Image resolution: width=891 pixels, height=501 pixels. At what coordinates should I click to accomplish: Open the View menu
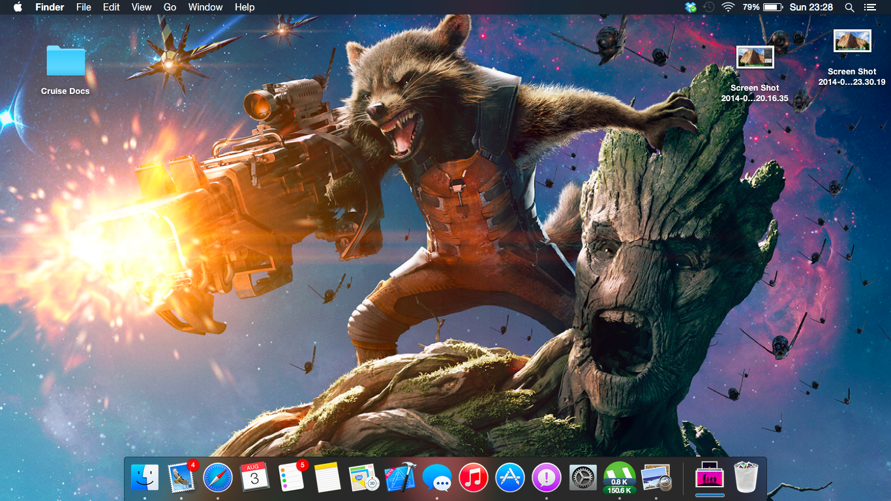tap(142, 7)
